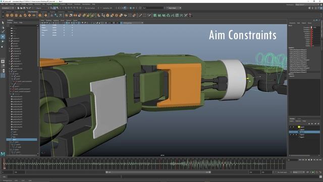323x182 pixels.
Task: Open the viewport Shading menu
Action: [x=48, y=21]
